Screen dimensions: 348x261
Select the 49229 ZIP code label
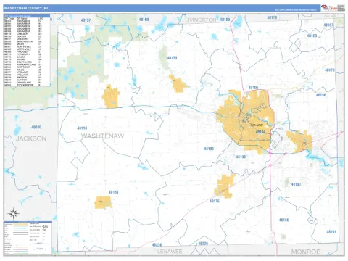coord(203,244)
